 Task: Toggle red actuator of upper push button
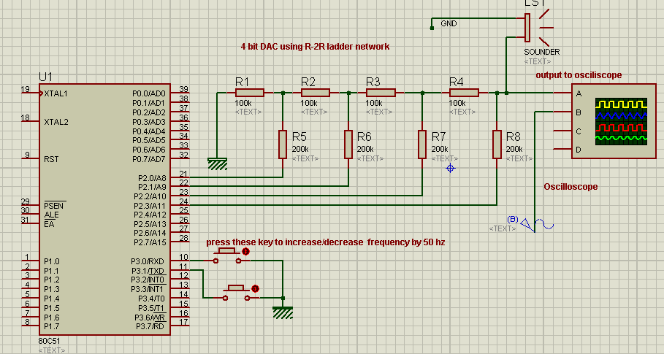(245, 252)
